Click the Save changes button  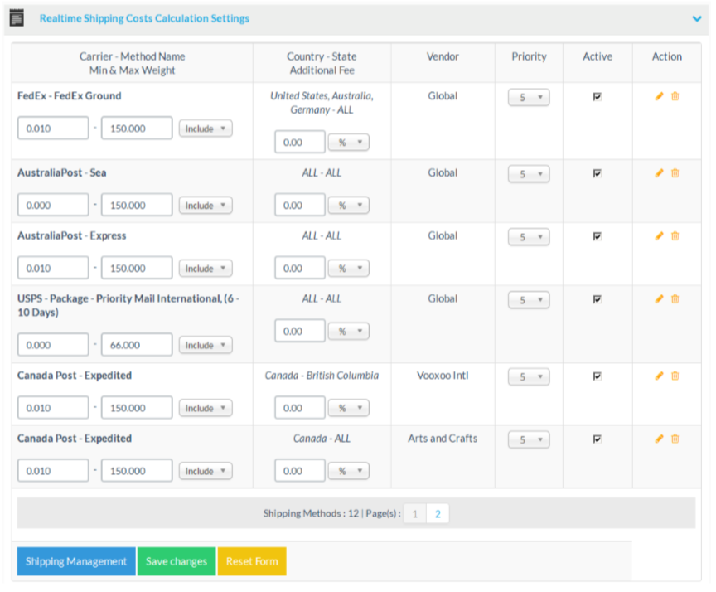(177, 561)
